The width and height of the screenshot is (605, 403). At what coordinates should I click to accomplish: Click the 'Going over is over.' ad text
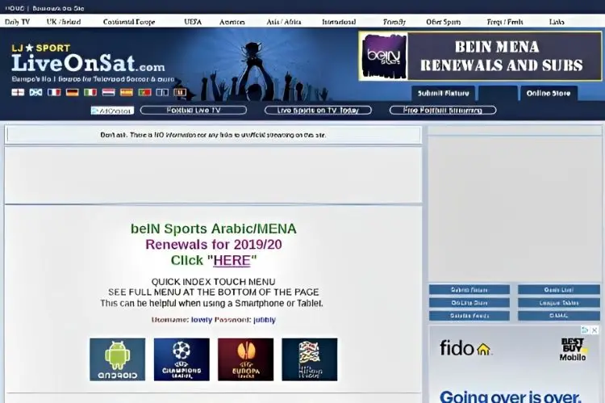click(510, 397)
